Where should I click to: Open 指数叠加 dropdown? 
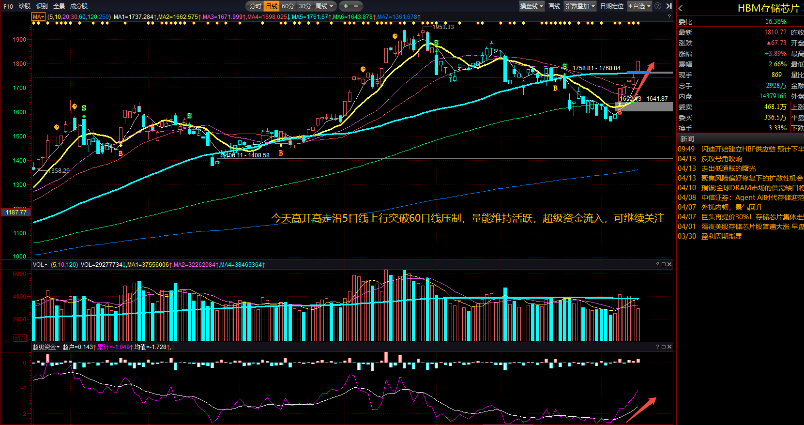(580, 6)
